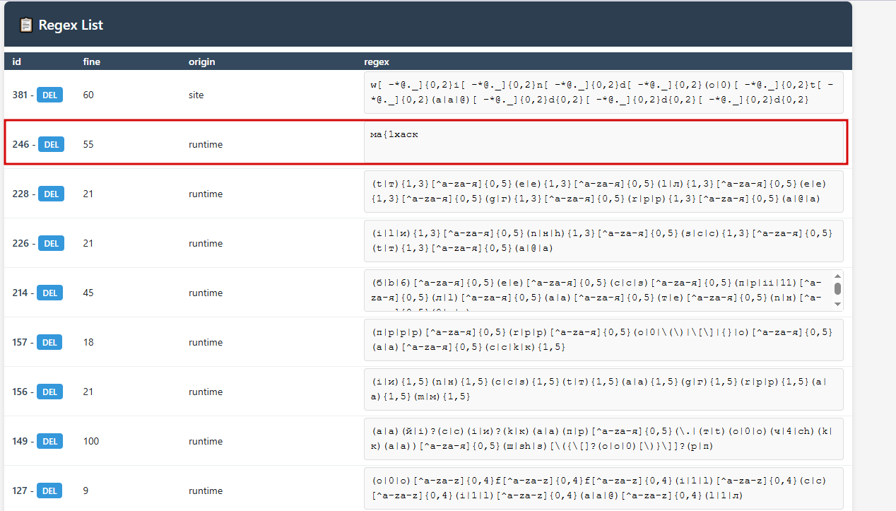Click scroll-down arrow in row 214 regex box
The height and width of the screenshot is (511, 896).
pos(837,305)
